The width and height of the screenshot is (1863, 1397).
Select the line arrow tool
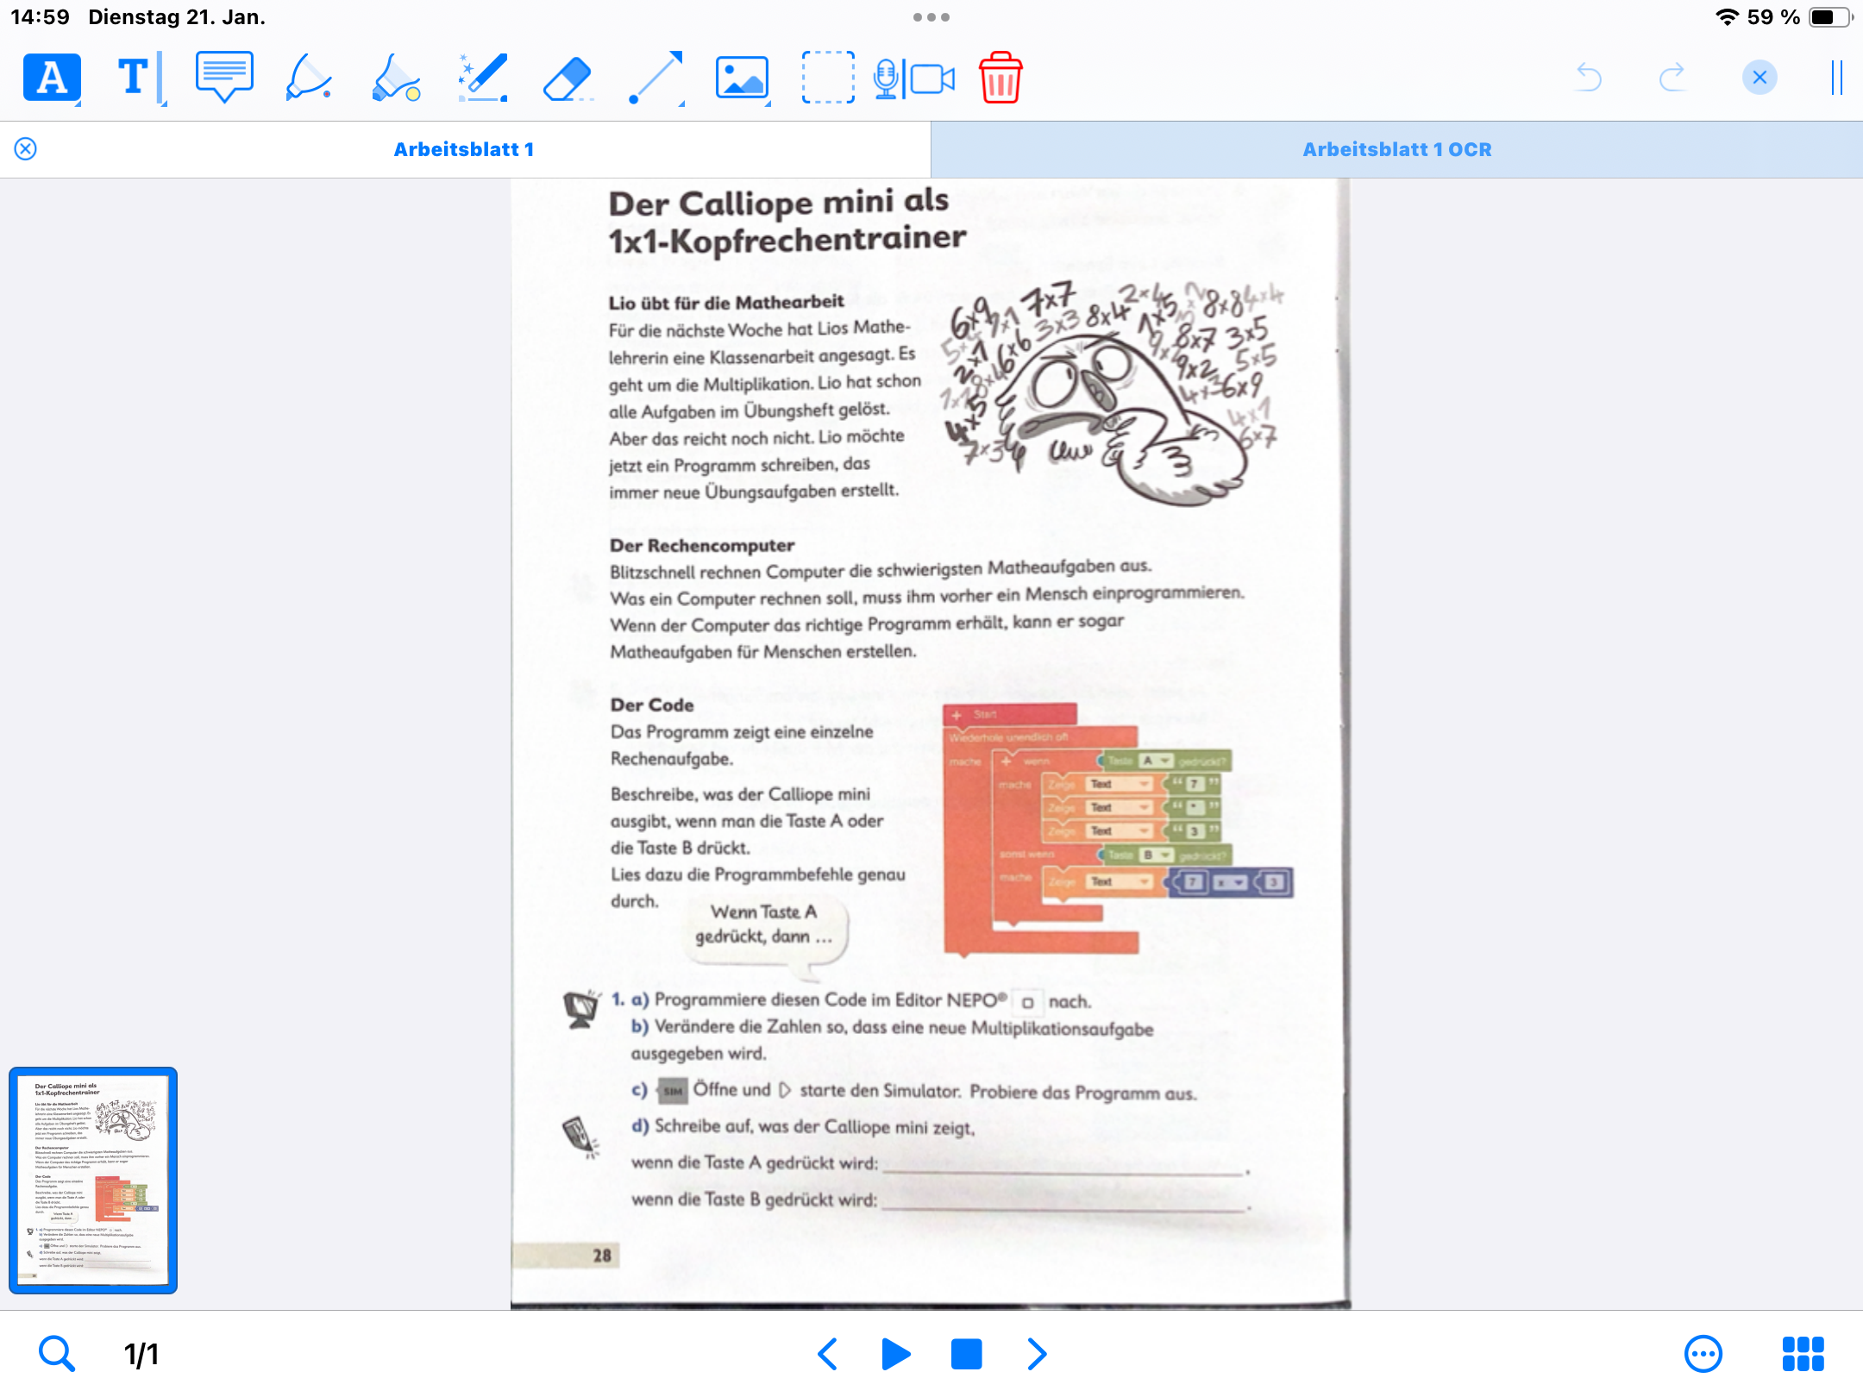tap(655, 78)
